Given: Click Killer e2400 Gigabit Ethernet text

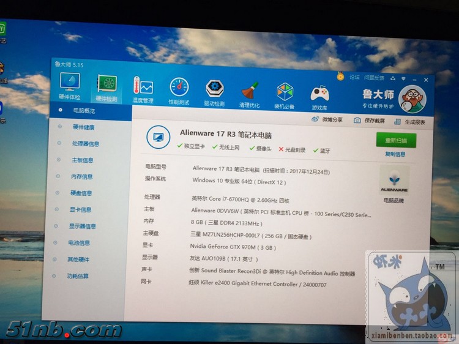Looking at the screenshot, I should click(257, 283).
